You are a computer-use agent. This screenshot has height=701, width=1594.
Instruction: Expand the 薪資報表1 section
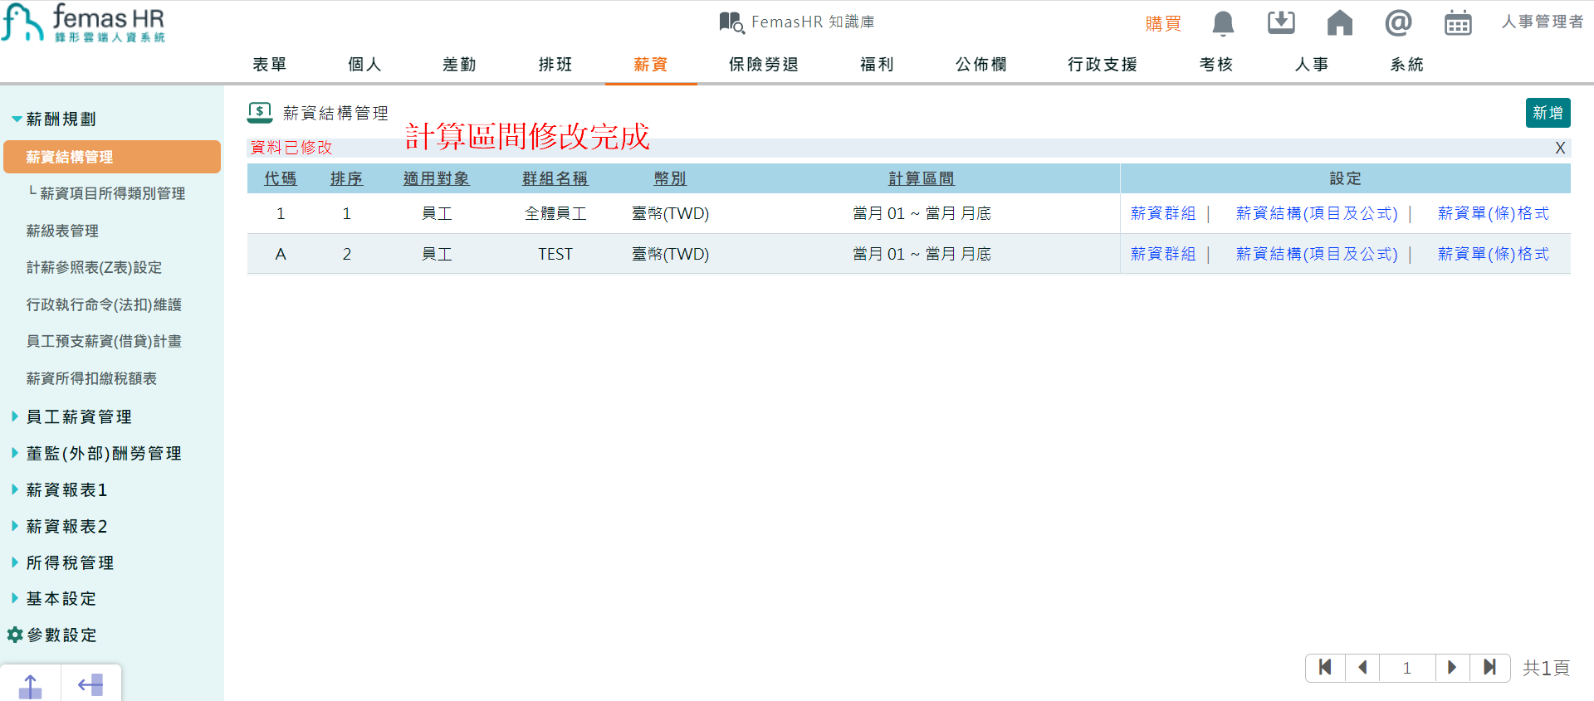click(x=66, y=490)
